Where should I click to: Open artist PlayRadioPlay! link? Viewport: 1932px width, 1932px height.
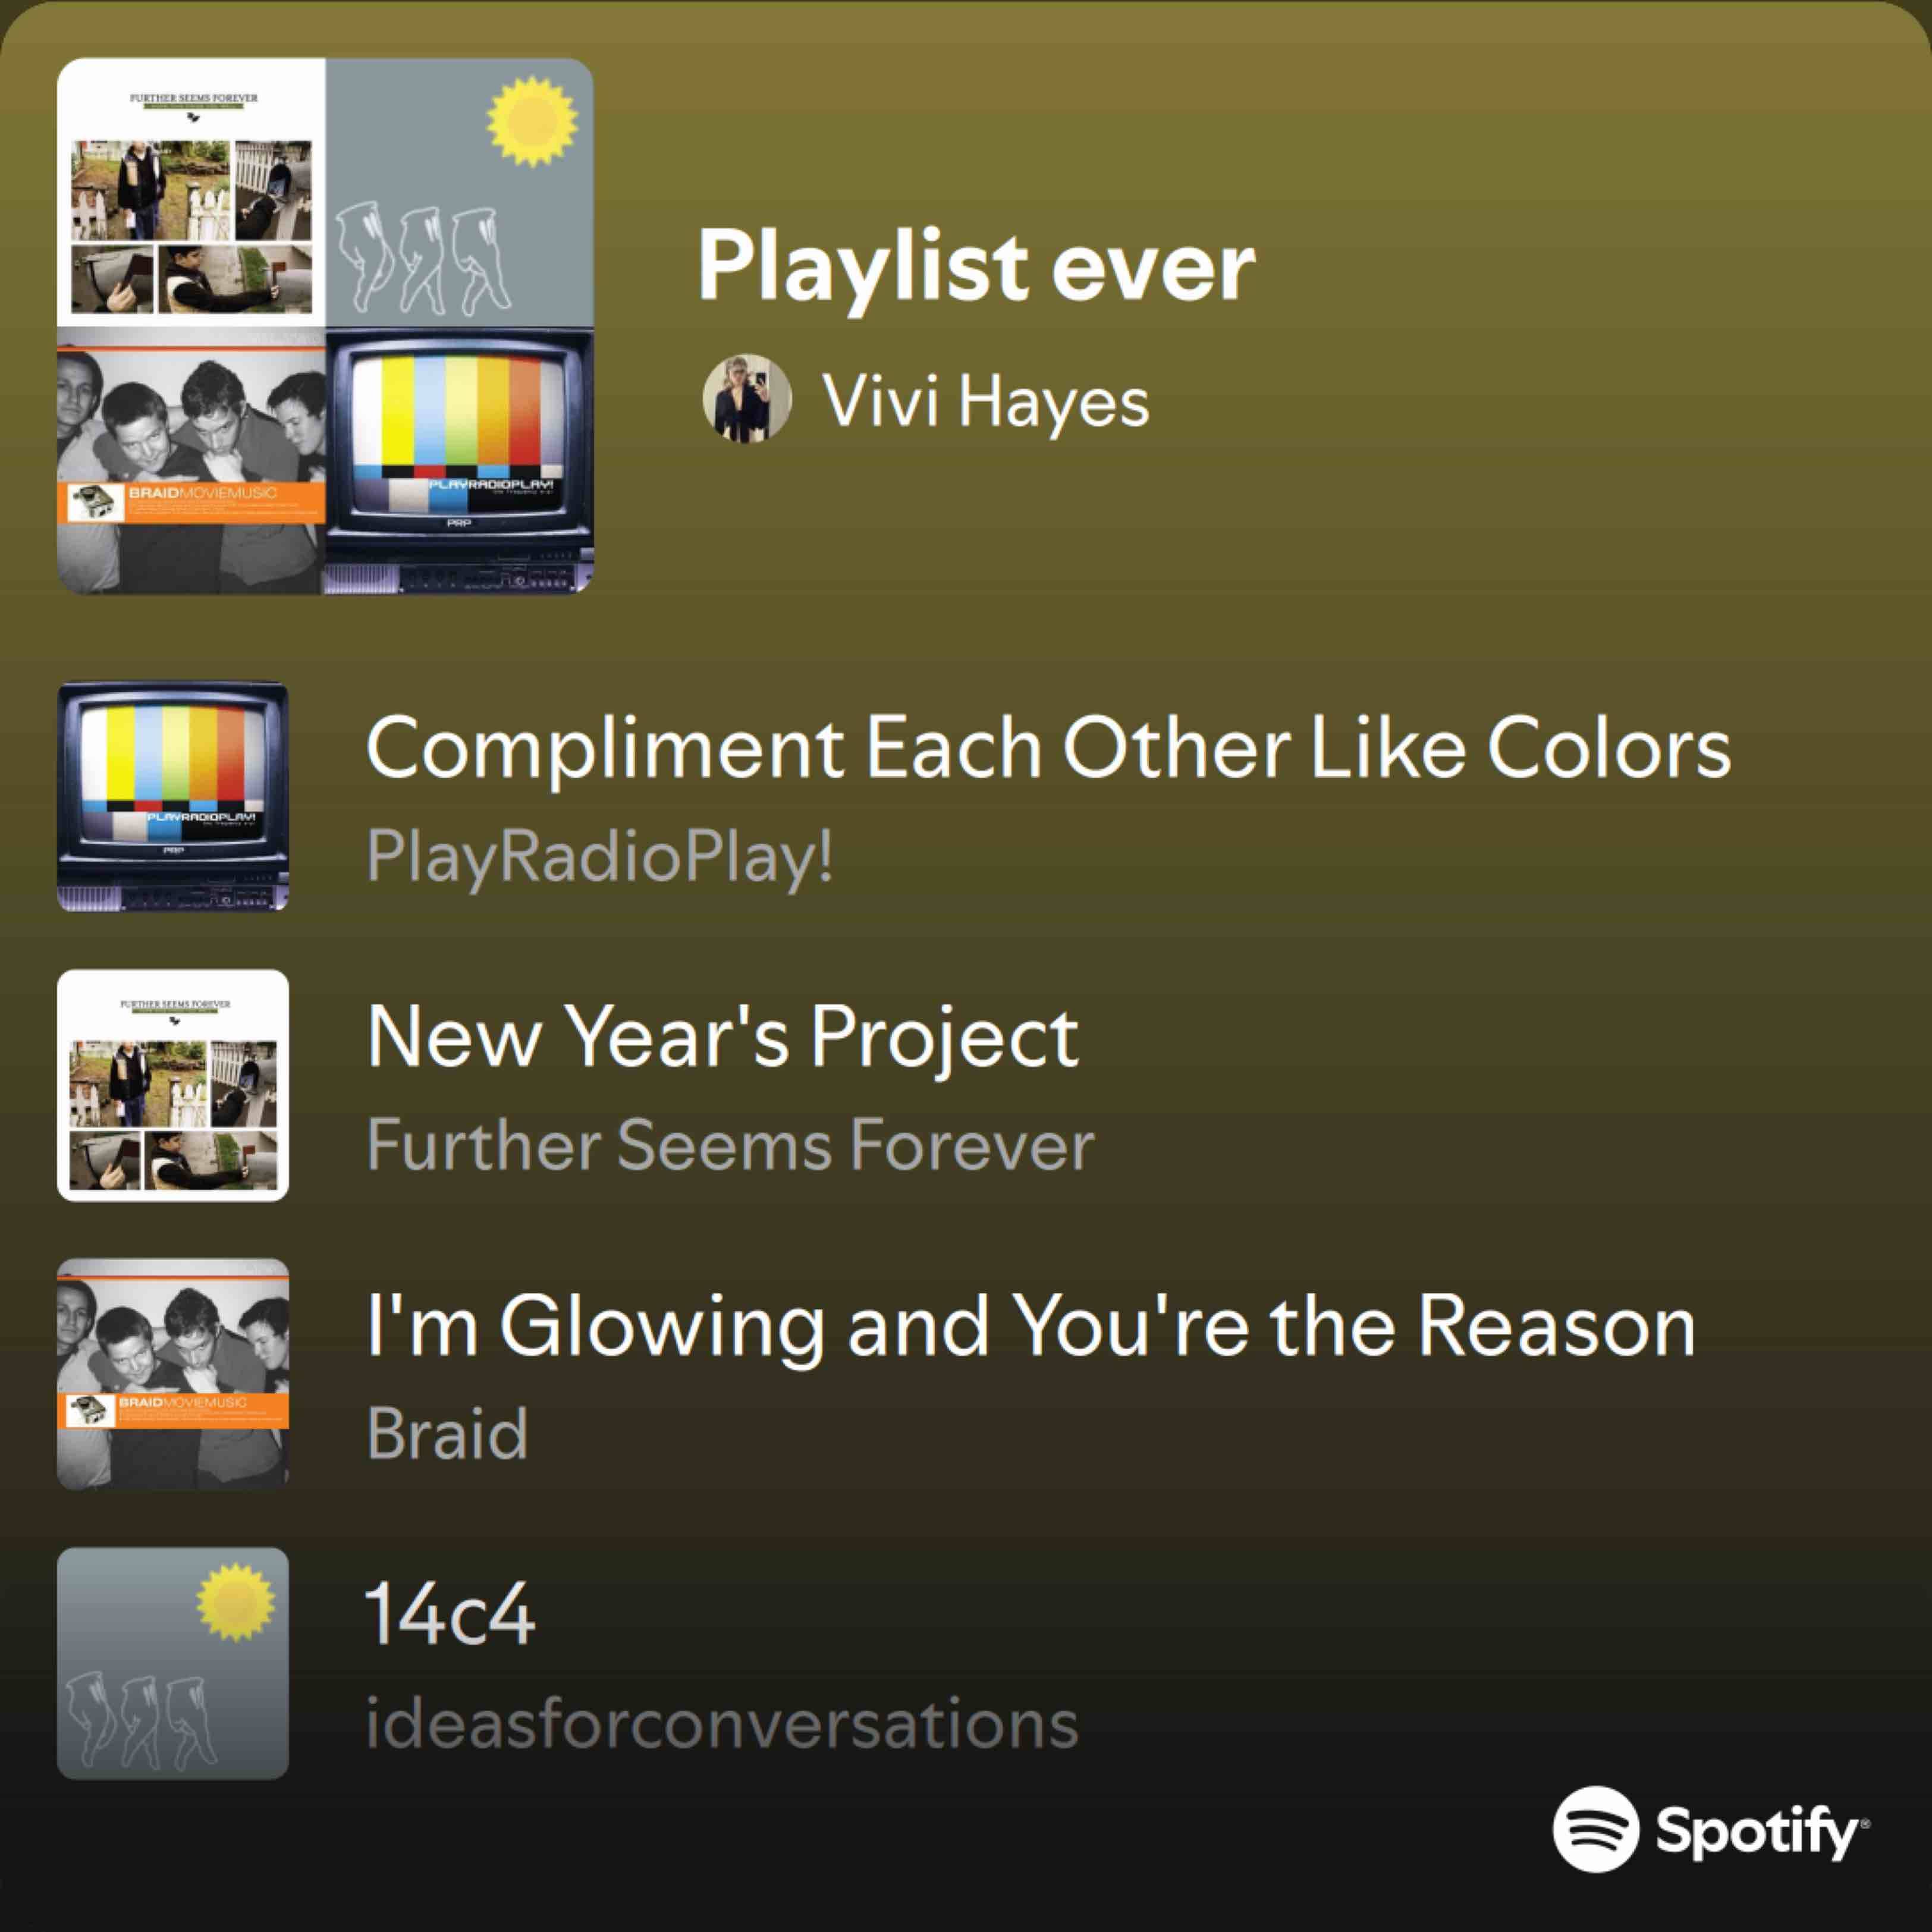(x=600, y=857)
